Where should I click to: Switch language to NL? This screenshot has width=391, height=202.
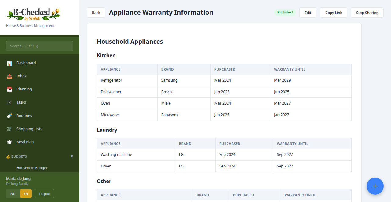(13, 193)
